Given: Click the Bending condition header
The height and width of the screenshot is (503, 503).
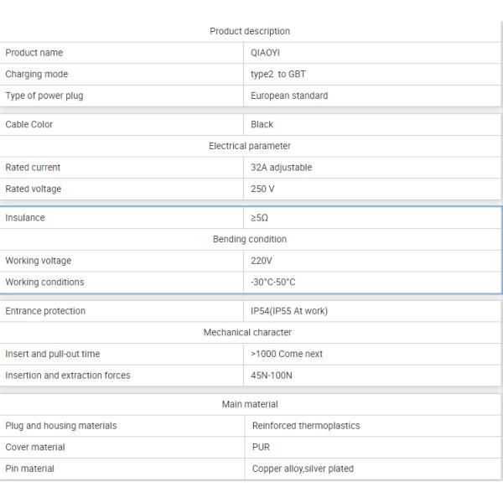Looking at the screenshot, I should [x=249, y=239].
